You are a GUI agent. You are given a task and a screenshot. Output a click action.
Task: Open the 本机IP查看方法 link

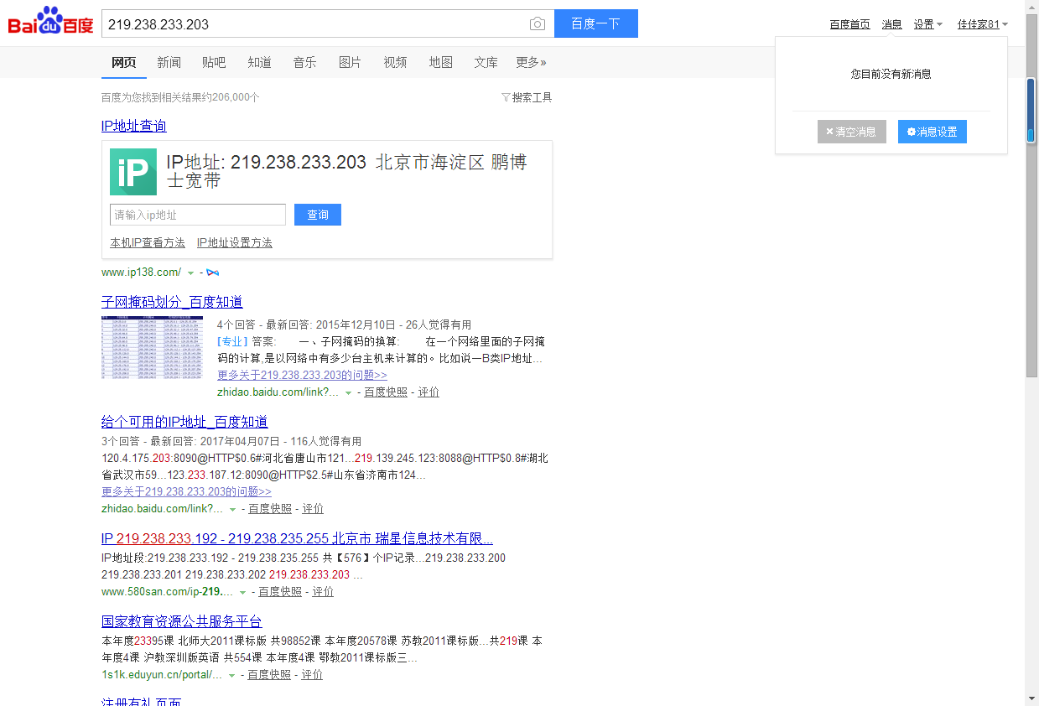148,242
